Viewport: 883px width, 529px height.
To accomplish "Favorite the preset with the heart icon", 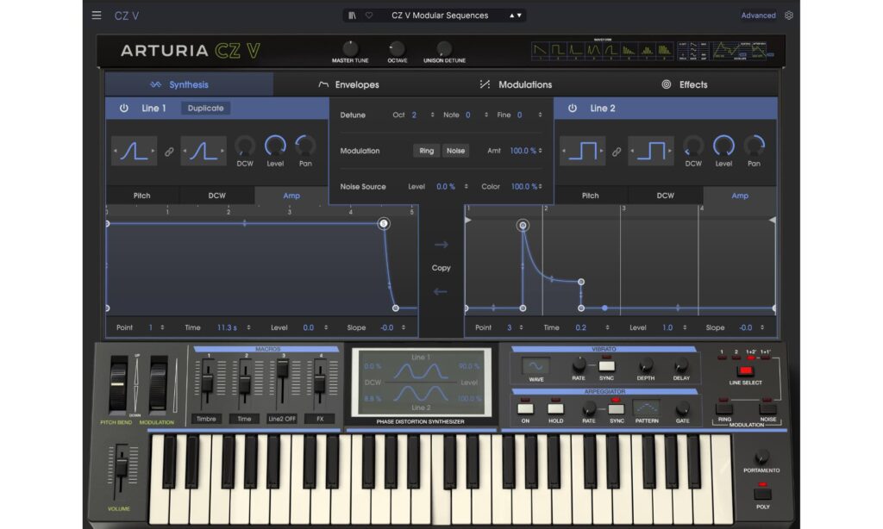I will pyautogui.click(x=369, y=16).
